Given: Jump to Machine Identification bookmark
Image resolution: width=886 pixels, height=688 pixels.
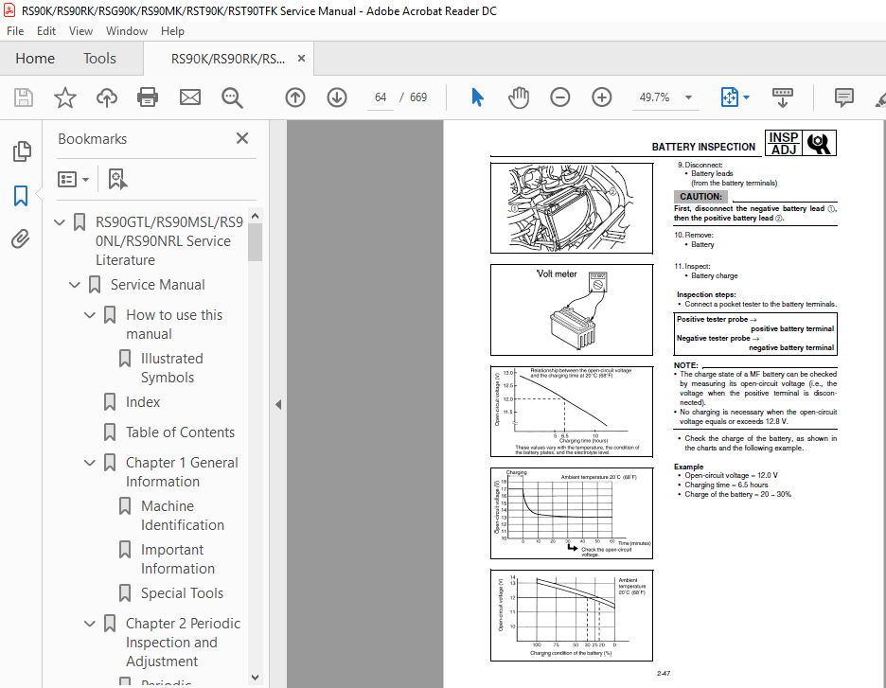Looking at the screenshot, I should pyautogui.click(x=183, y=515).
